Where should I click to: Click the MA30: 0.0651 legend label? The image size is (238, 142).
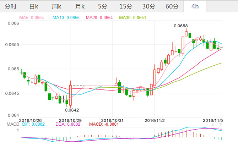pos(132,18)
